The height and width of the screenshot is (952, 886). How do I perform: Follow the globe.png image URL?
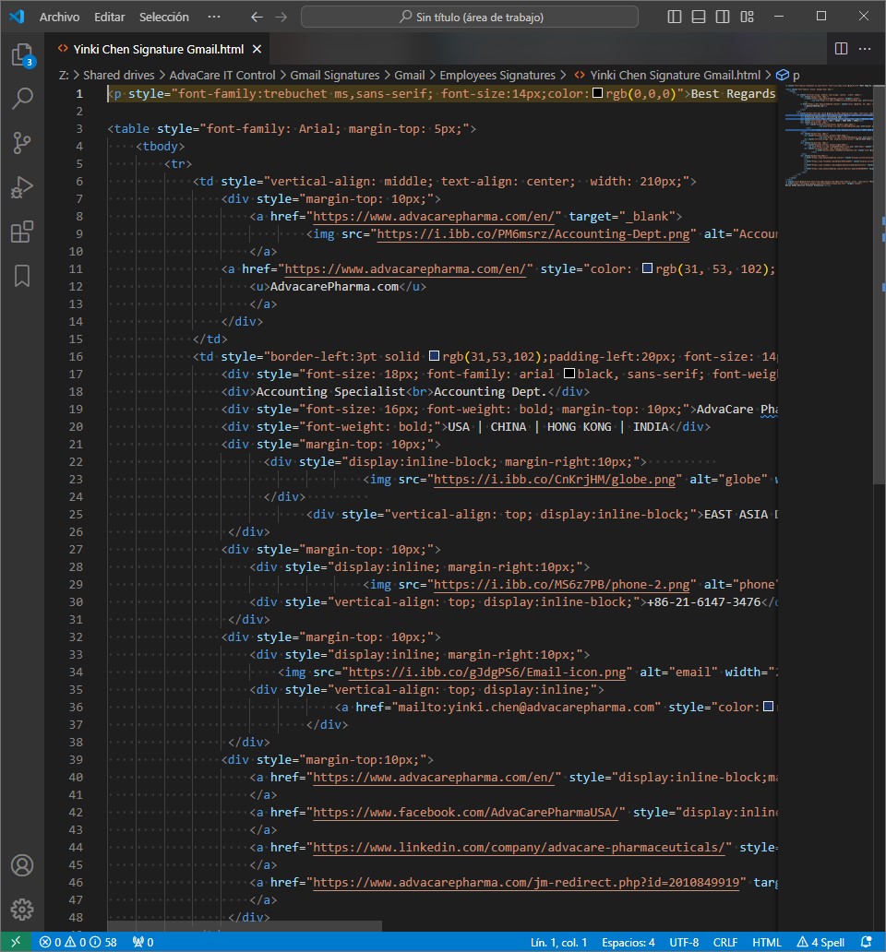tap(555, 479)
